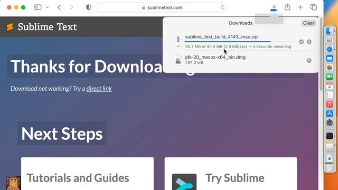Expand the sidebar dropdown chevron
This screenshot has width=338, height=190.
47,7
